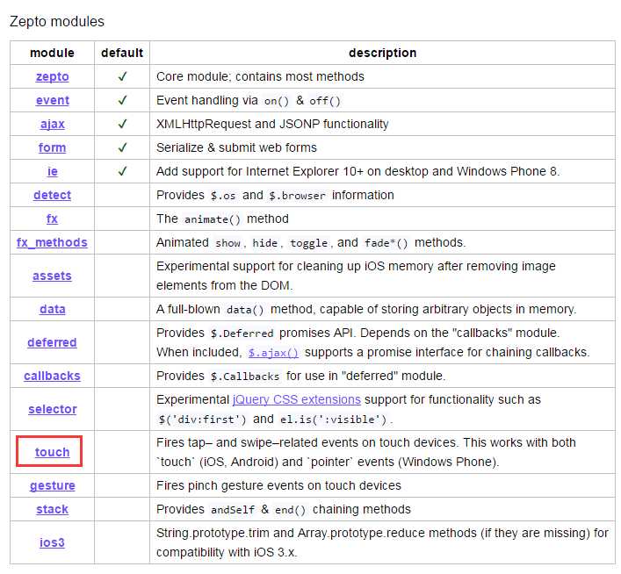Screen dimensions: 621x574
Task: Follow the assets module link
Action: tap(53, 276)
